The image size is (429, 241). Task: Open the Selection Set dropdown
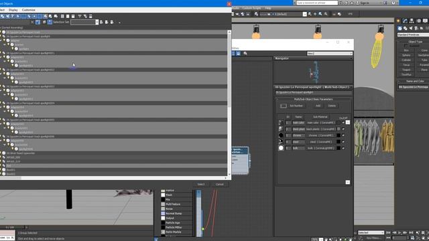pyautogui.click(x=97, y=22)
